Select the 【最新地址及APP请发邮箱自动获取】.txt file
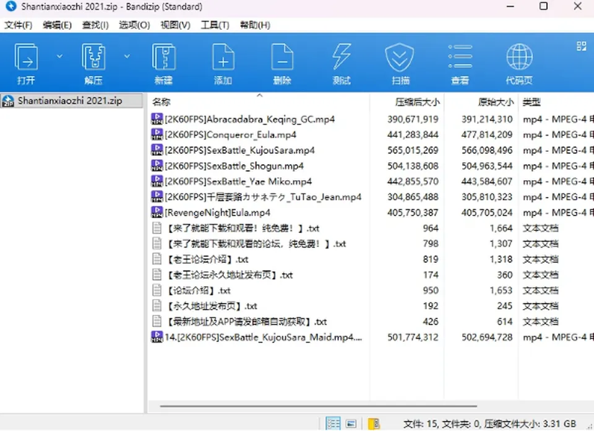 coord(247,321)
